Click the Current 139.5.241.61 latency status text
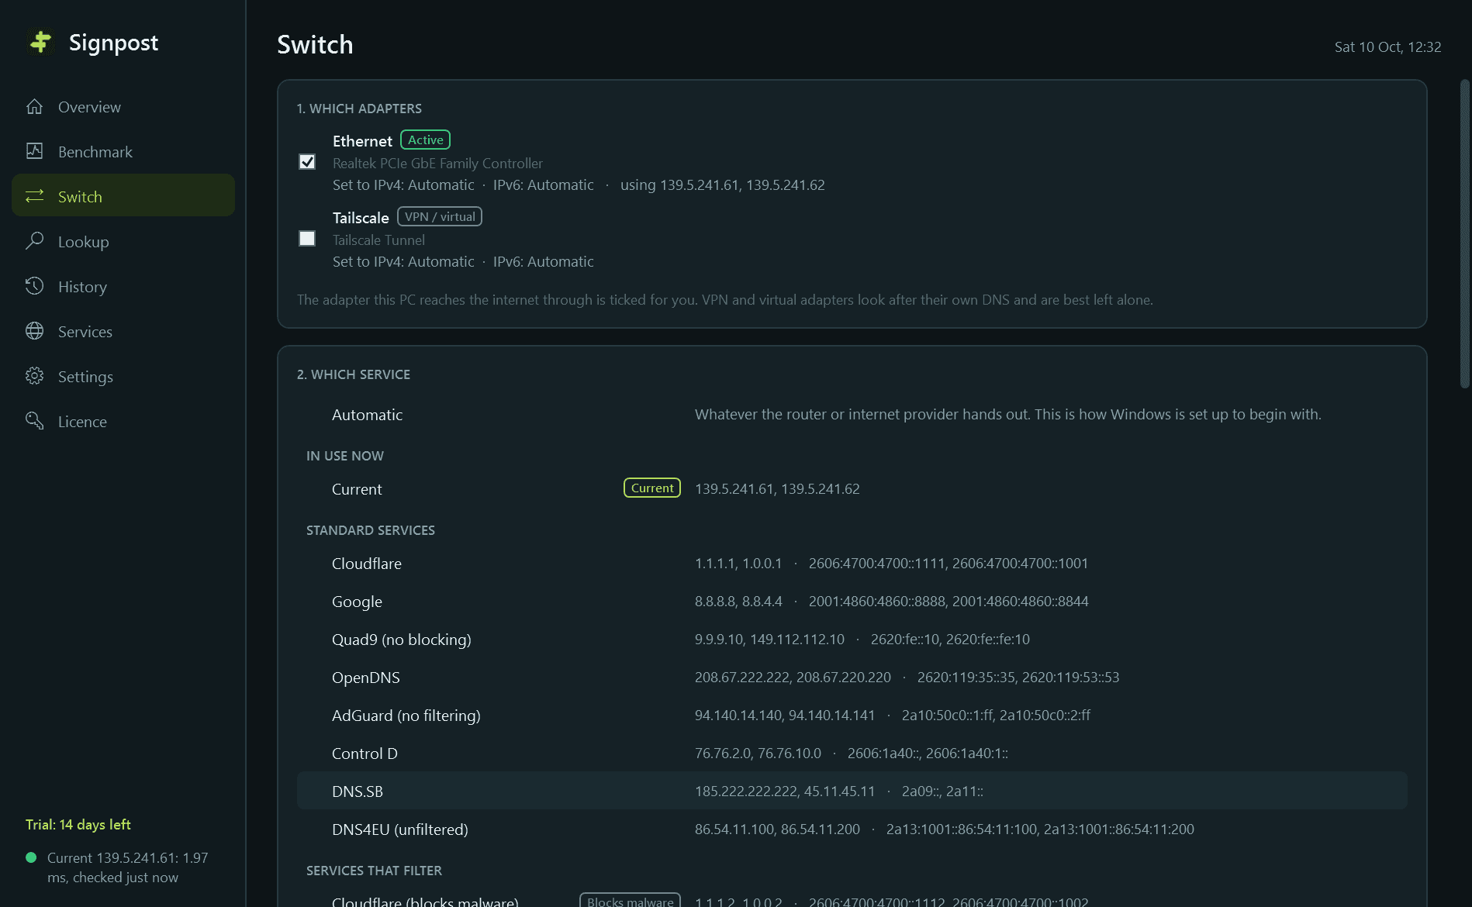The height and width of the screenshot is (907, 1472). pyautogui.click(x=128, y=867)
